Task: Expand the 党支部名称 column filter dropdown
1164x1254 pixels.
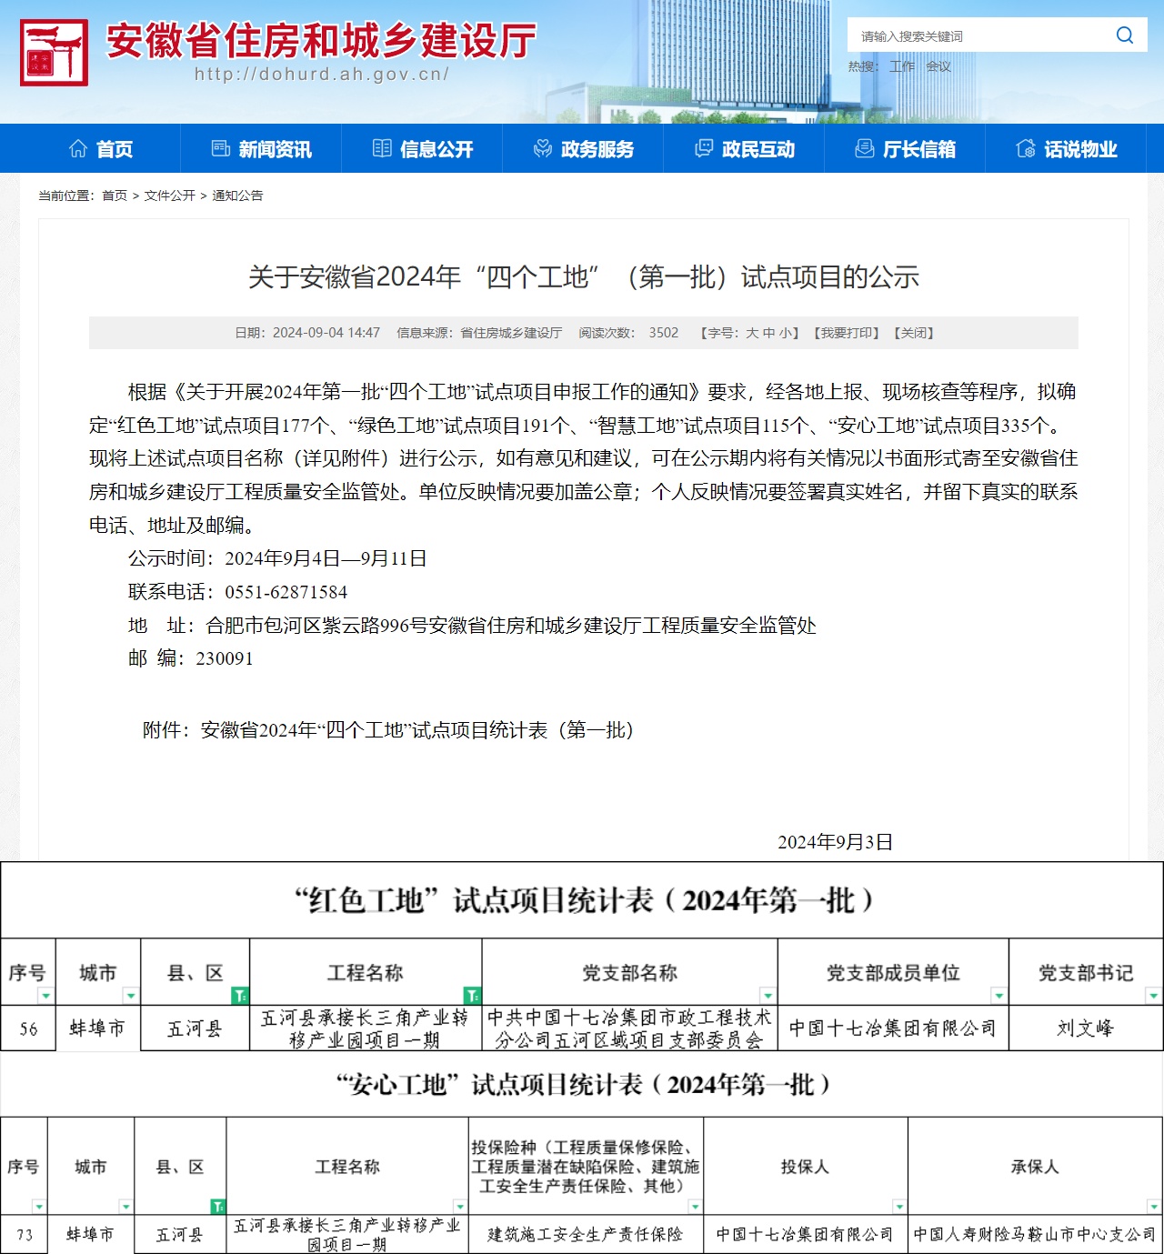Action: click(x=768, y=995)
